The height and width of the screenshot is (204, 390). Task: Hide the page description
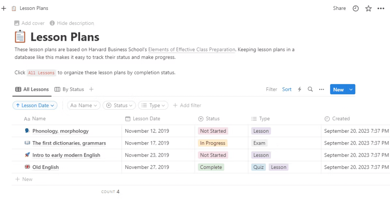tap(72, 23)
